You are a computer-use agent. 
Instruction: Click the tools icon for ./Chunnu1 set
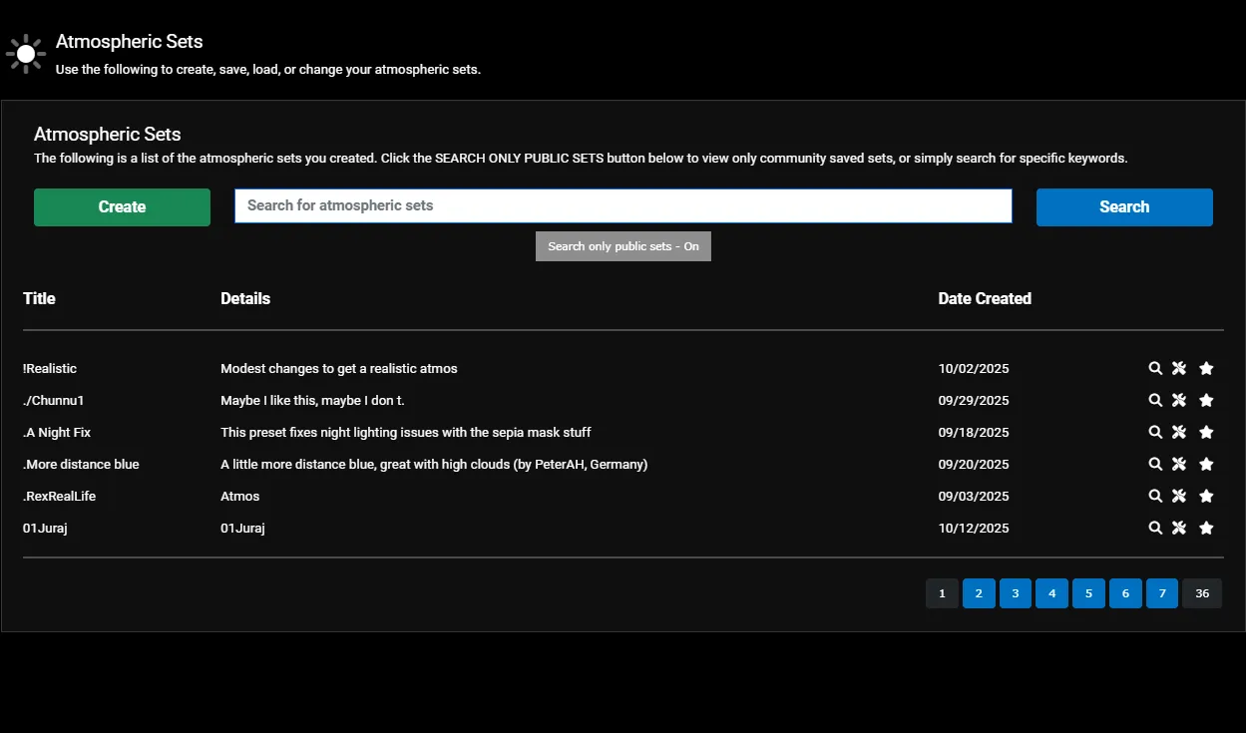(1179, 400)
